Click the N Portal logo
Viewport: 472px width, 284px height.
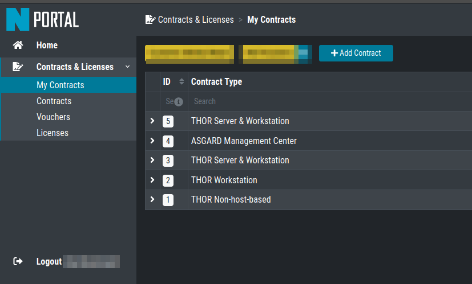click(x=42, y=19)
